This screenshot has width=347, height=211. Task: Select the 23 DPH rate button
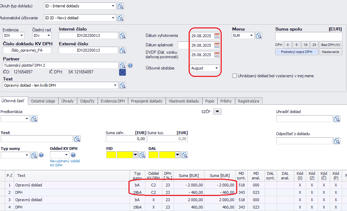[314, 45]
